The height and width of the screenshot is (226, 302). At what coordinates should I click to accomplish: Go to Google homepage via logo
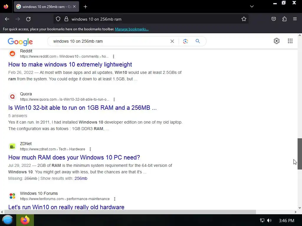[20, 41]
